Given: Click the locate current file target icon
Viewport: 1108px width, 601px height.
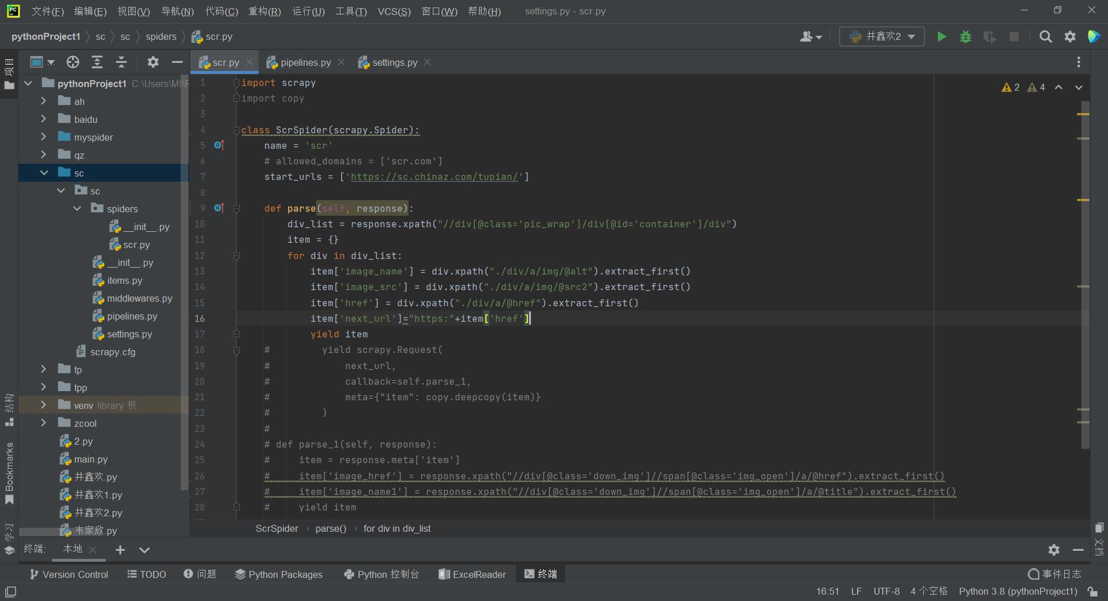Looking at the screenshot, I should [x=73, y=62].
